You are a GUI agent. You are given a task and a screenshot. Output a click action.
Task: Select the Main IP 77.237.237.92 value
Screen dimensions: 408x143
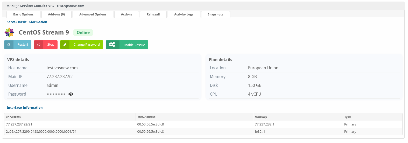pyautogui.click(x=60, y=77)
